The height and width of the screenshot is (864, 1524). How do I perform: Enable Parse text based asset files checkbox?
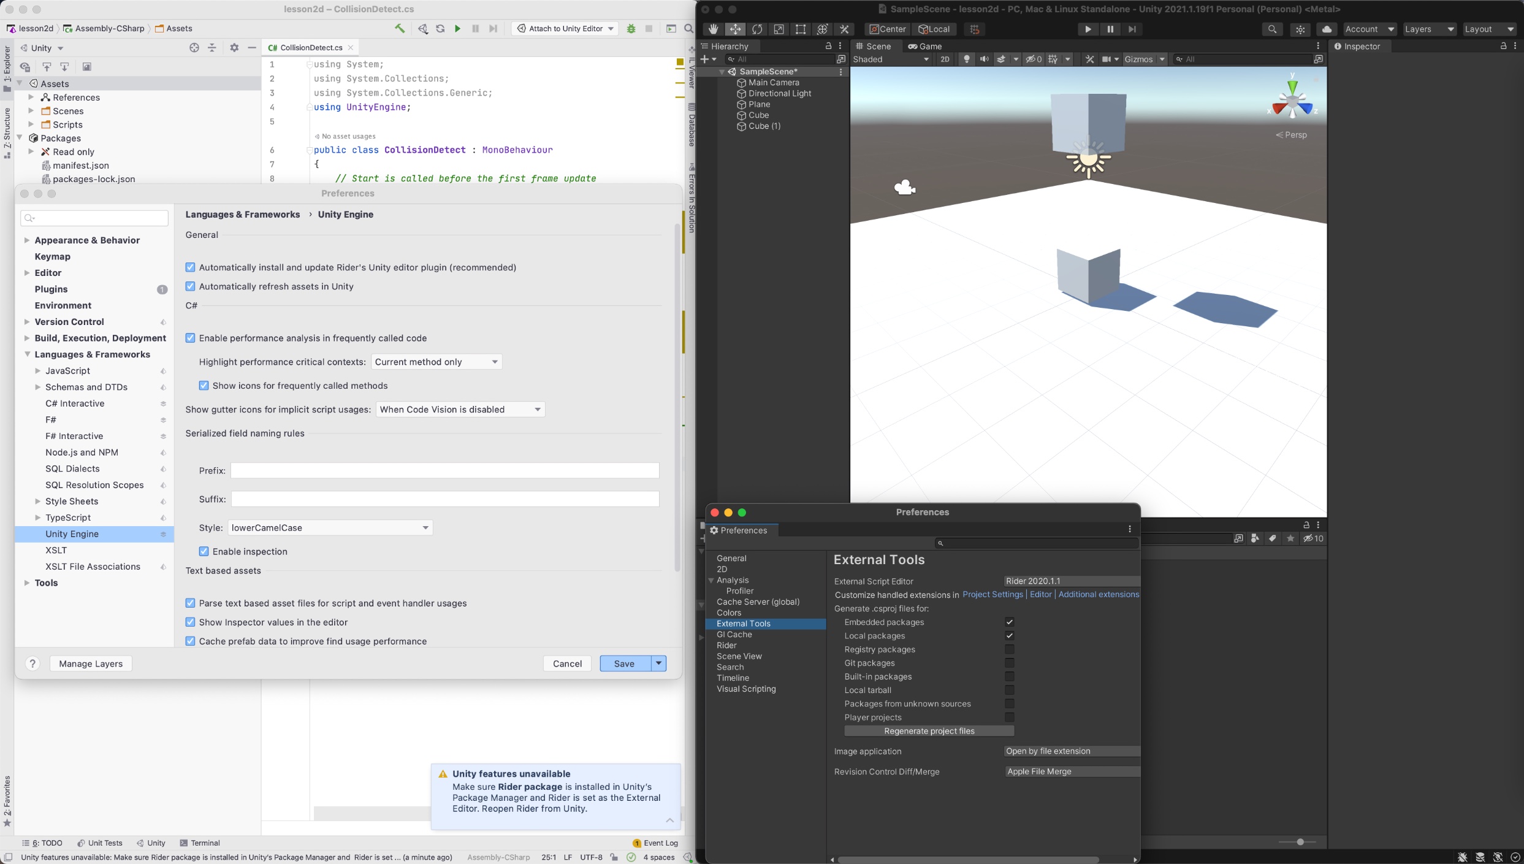click(191, 603)
